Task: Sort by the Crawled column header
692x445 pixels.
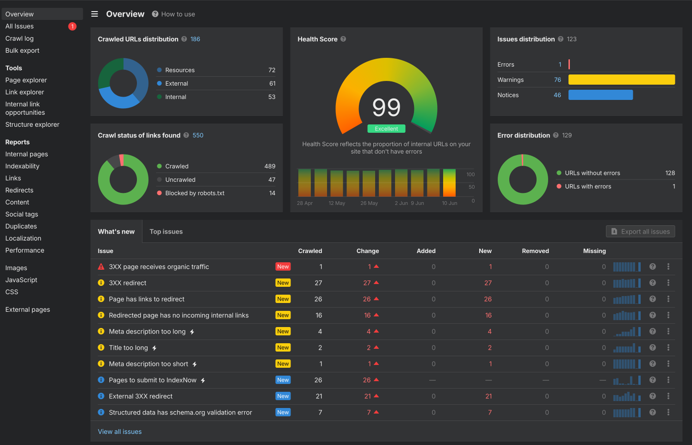Action: click(310, 251)
